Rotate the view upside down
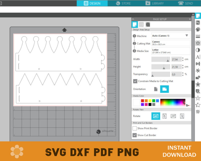This screenshot has width=201, height=161. click(173, 116)
